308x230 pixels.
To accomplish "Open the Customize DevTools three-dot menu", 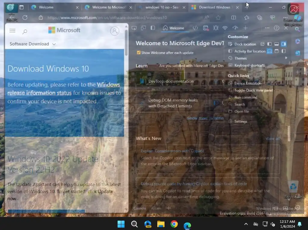I will point(267,28).
